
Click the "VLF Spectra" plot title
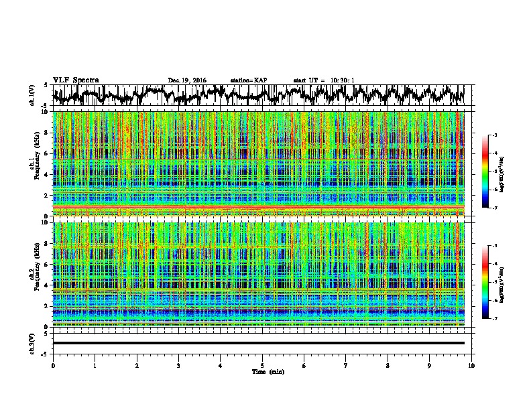tap(76, 80)
